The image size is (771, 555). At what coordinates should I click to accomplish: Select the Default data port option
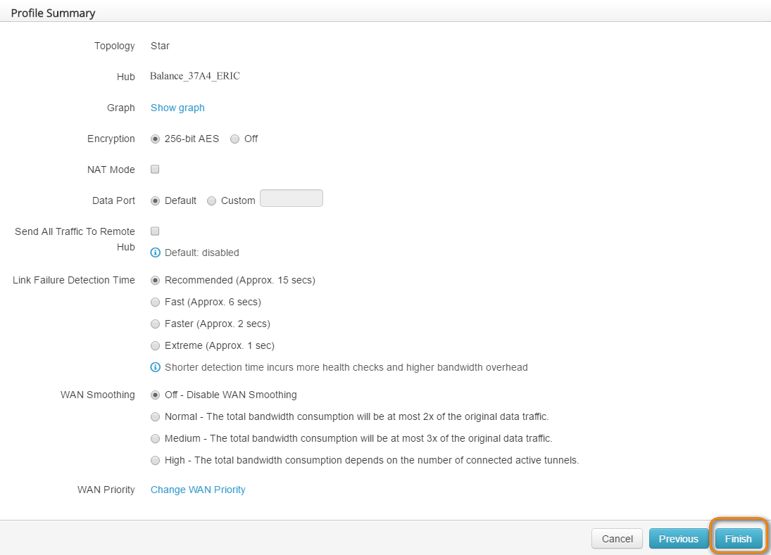156,200
